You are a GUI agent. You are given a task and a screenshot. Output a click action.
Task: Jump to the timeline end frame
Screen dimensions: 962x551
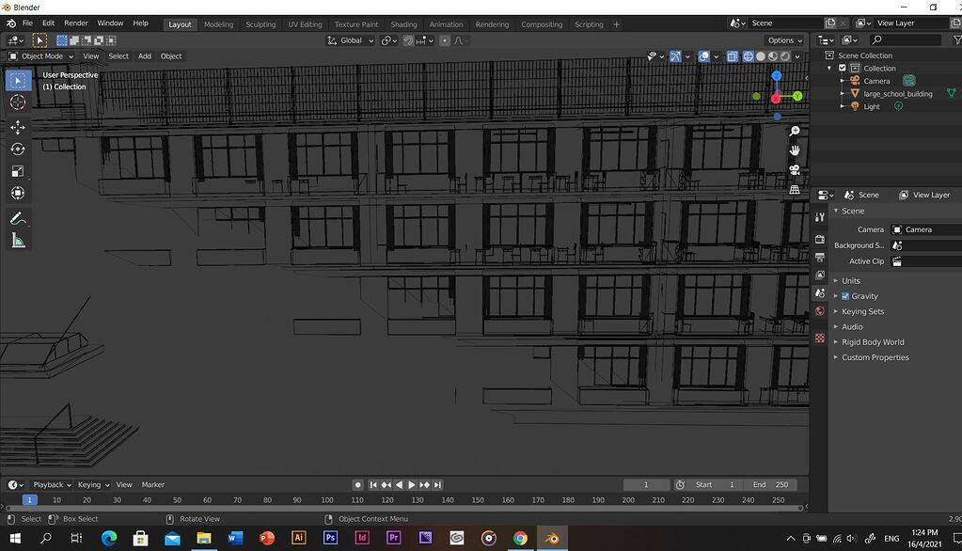pyautogui.click(x=437, y=485)
